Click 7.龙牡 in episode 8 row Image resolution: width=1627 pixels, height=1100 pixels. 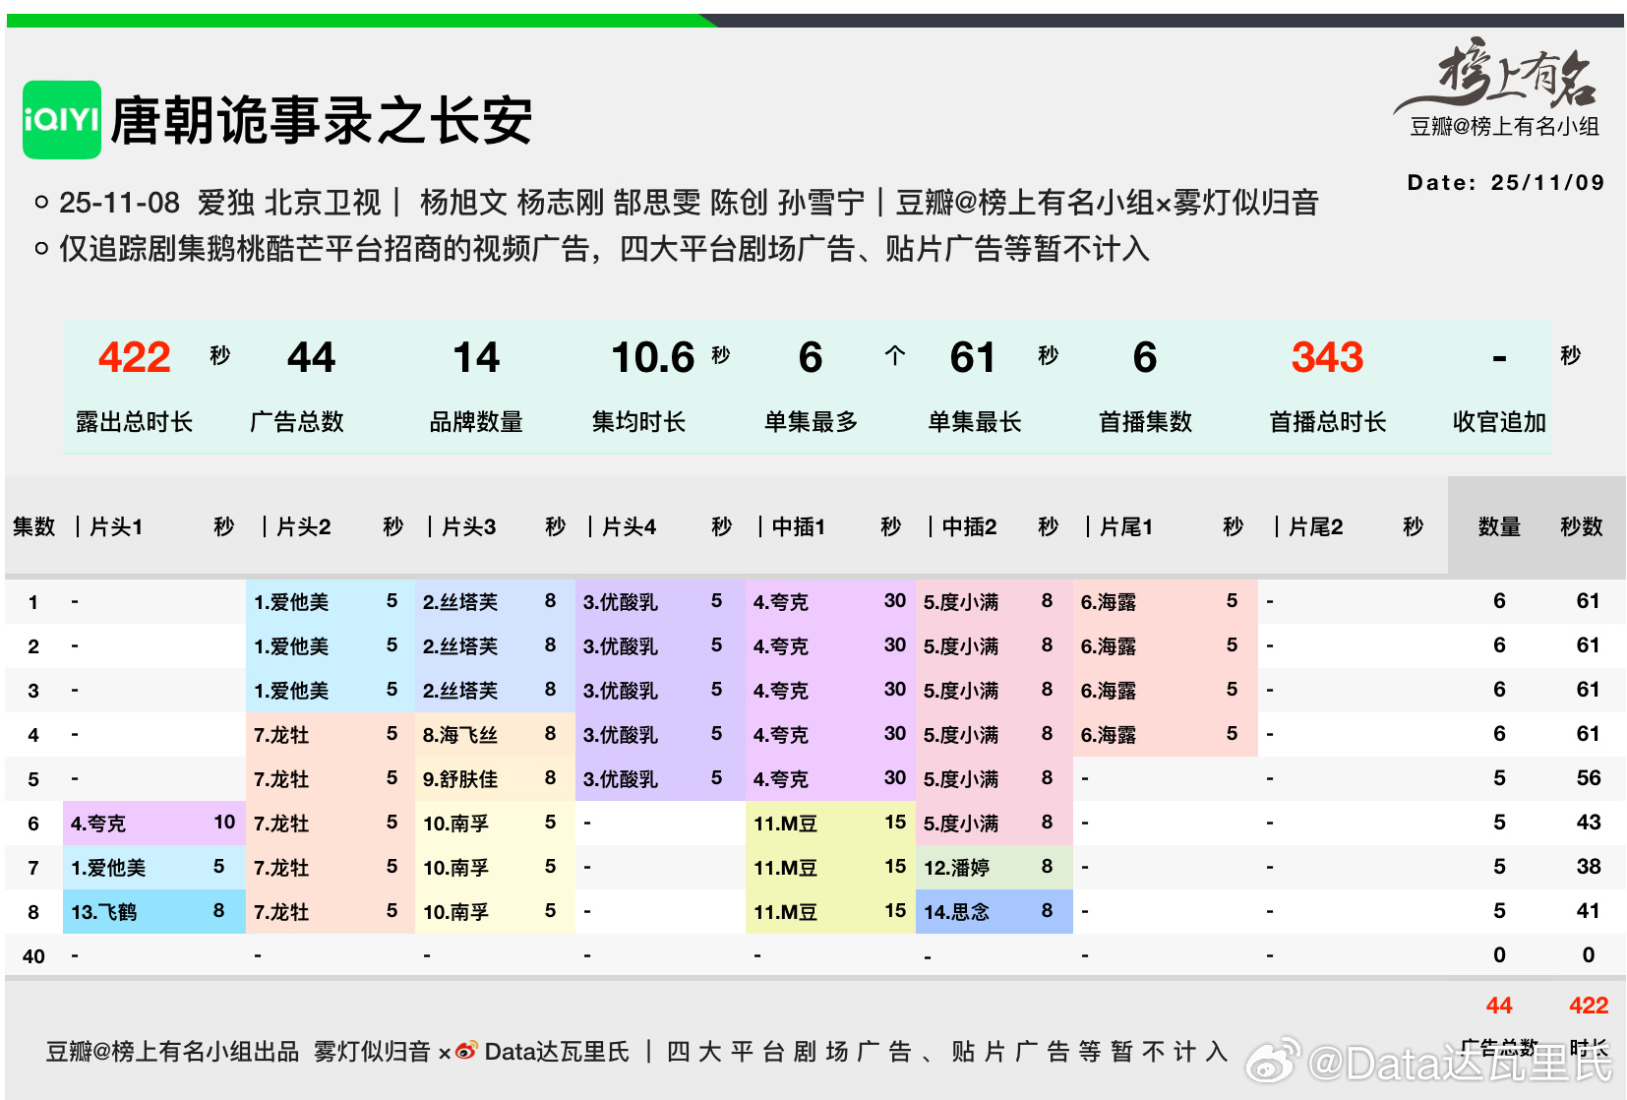pyautogui.click(x=281, y=912)
